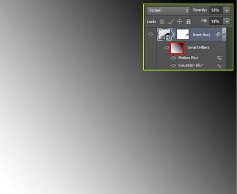The image size is (237, 194).
Task: Select the Motion Blur filter entry
Action: coord(188,57)
